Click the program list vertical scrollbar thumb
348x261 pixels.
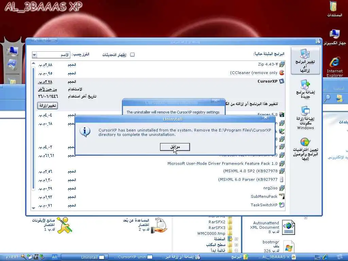[x=34, y=129]
